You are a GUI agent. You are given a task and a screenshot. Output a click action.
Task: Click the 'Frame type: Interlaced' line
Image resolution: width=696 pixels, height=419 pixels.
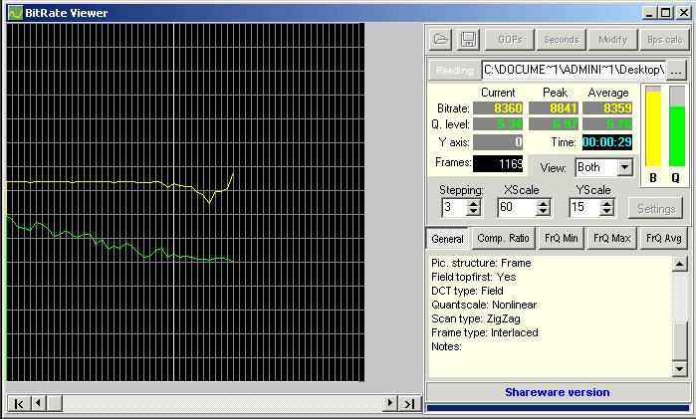(485, 332)
